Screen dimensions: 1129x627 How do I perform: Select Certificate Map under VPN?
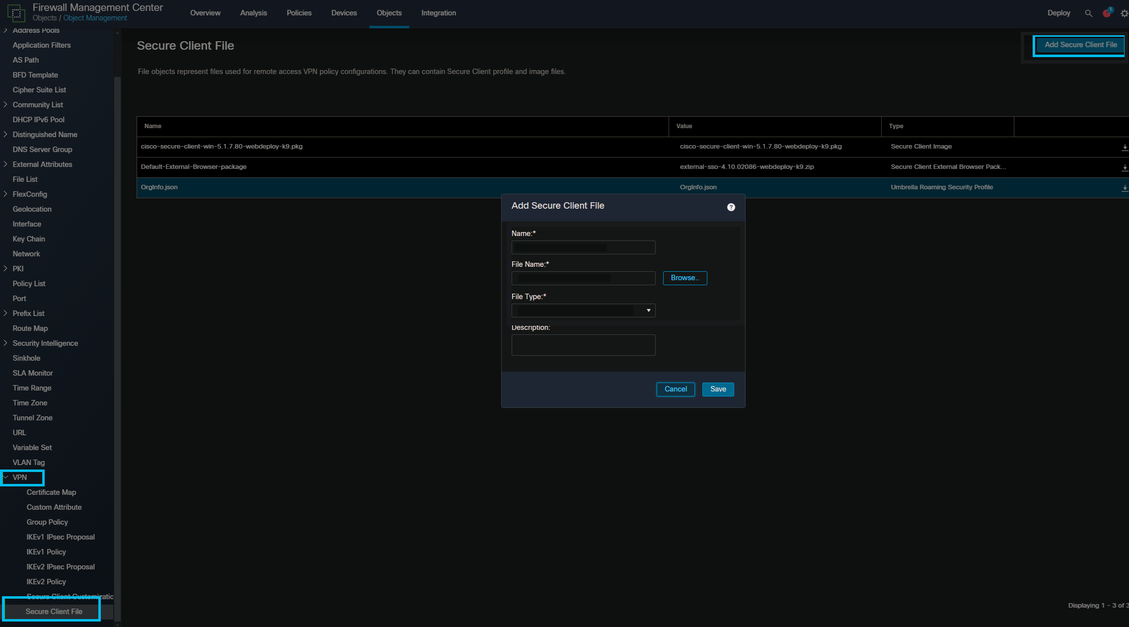[x=51, y=492]
